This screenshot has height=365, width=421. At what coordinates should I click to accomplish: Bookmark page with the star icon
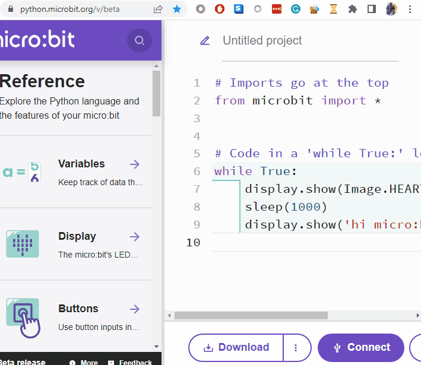pyautogui.click(x=177, y=9)
